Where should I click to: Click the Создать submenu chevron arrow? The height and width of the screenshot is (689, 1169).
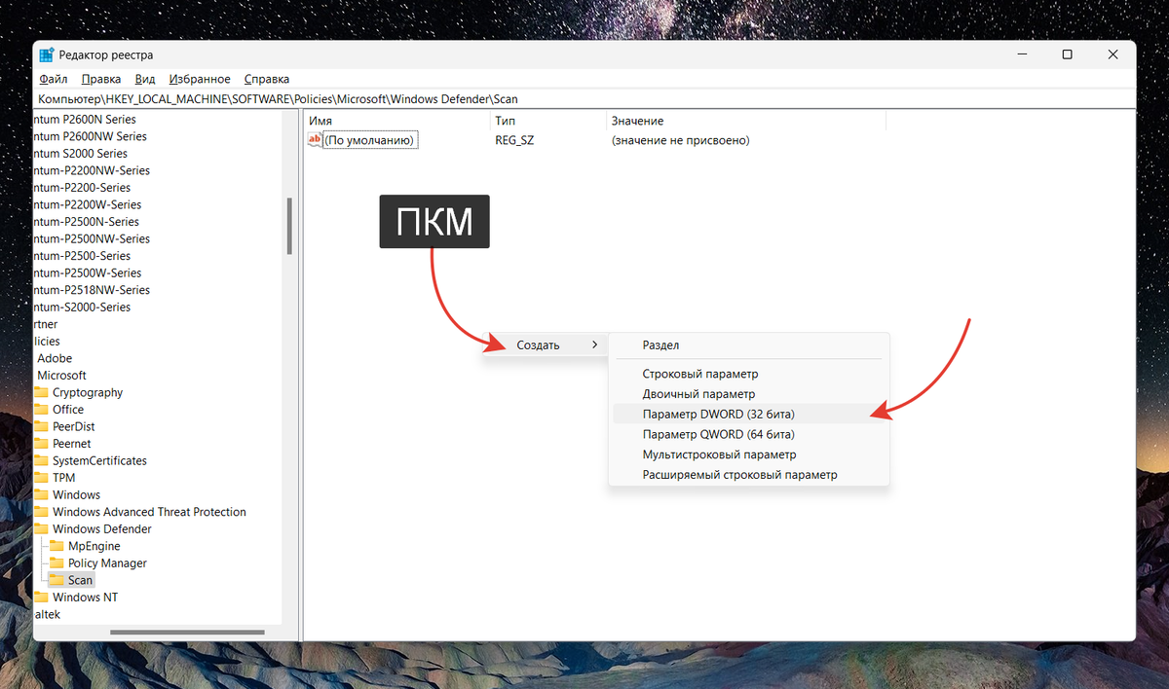point(594,345)
